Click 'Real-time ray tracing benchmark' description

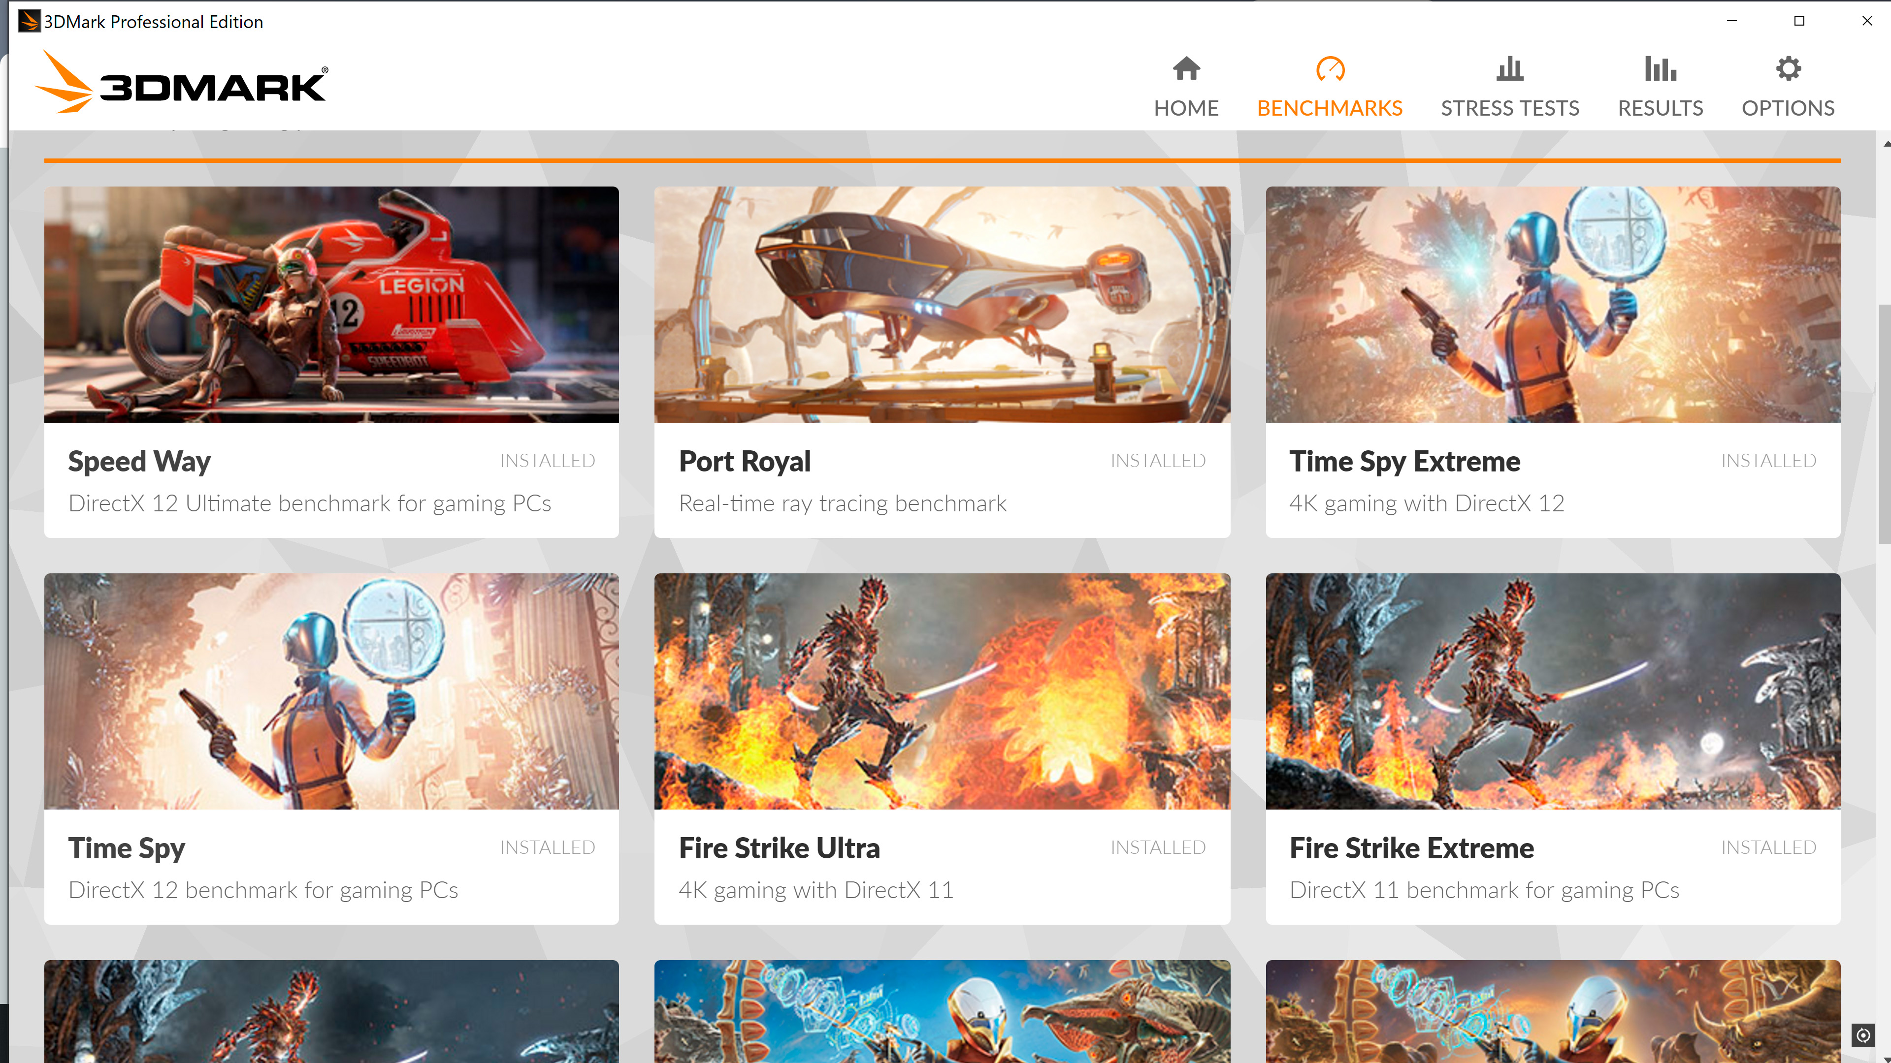pos(843,504)
